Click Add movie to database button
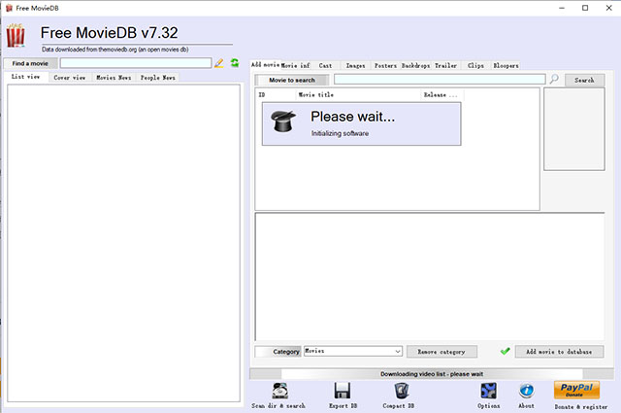621x413 pixels. [559, 352]
